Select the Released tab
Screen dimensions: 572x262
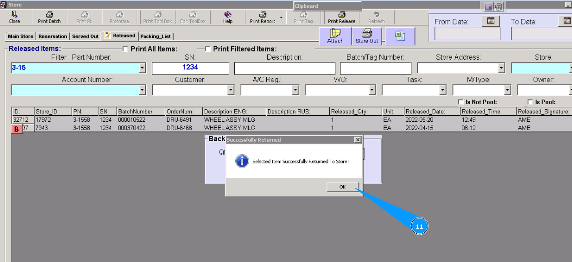coord(120,36)
